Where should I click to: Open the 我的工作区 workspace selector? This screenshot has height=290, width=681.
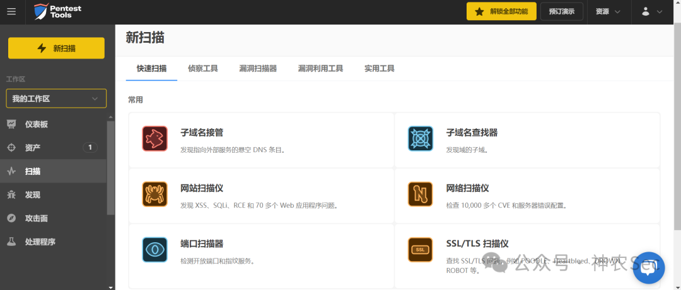(56, 98)
